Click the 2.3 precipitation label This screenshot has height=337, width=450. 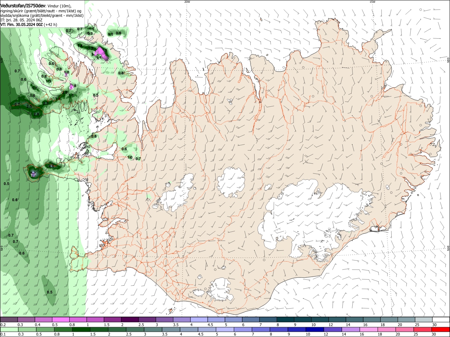click(46, 103)
